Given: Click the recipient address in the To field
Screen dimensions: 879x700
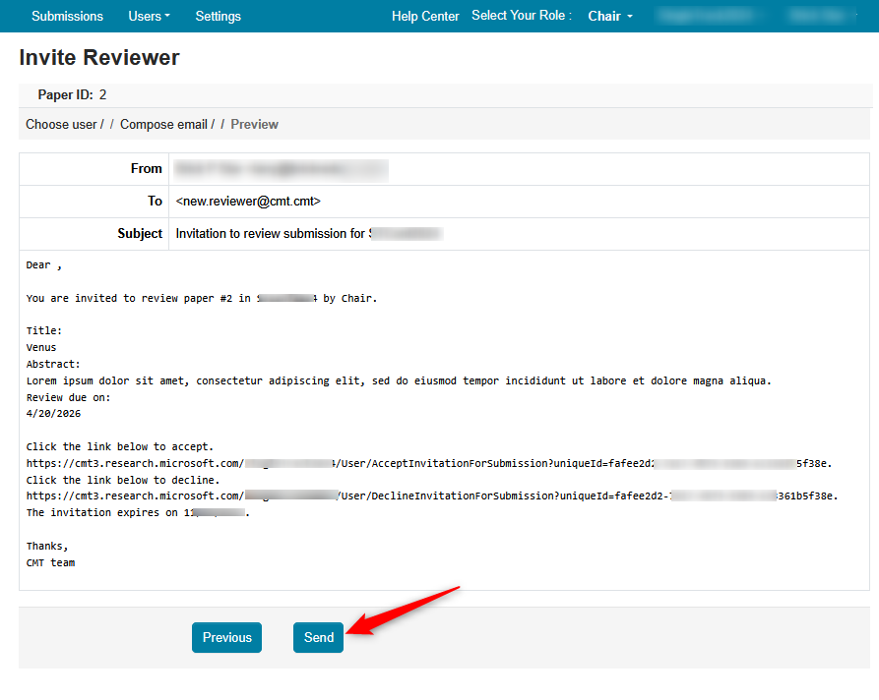Looking at the screenshot, I should pyautogui.click(x=246, y=201).
